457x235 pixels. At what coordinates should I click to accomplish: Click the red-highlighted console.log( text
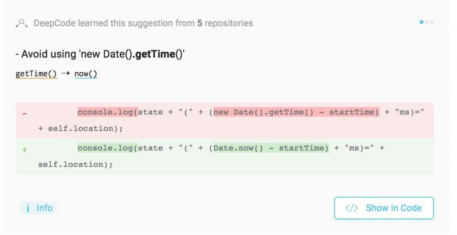(107, 112)
